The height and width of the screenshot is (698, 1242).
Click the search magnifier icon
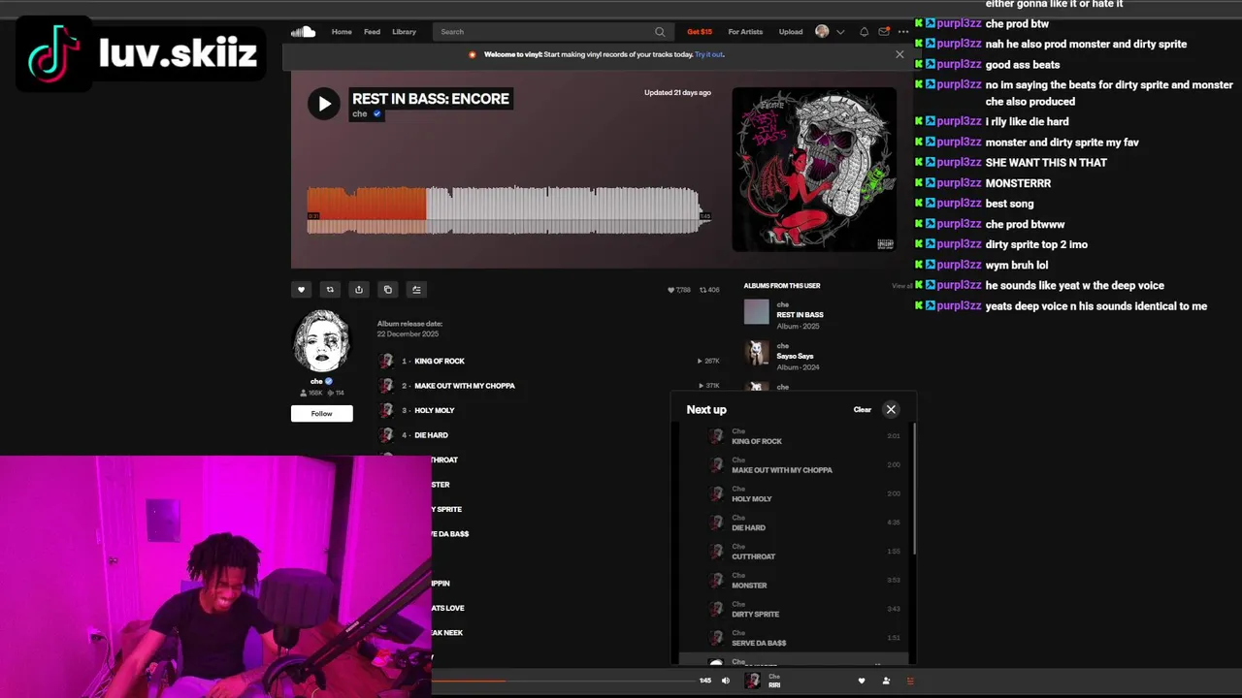[x=660, y=32]
